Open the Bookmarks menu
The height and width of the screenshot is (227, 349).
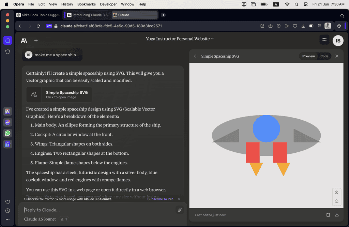pos(86,4)
